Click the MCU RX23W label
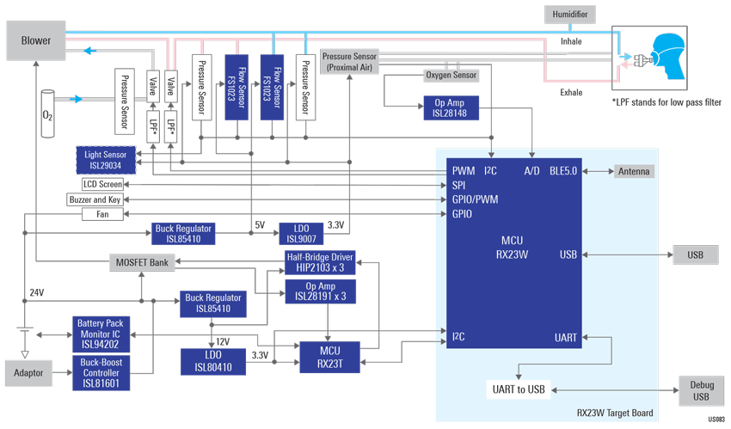731x429 pixels. [512, 248]
